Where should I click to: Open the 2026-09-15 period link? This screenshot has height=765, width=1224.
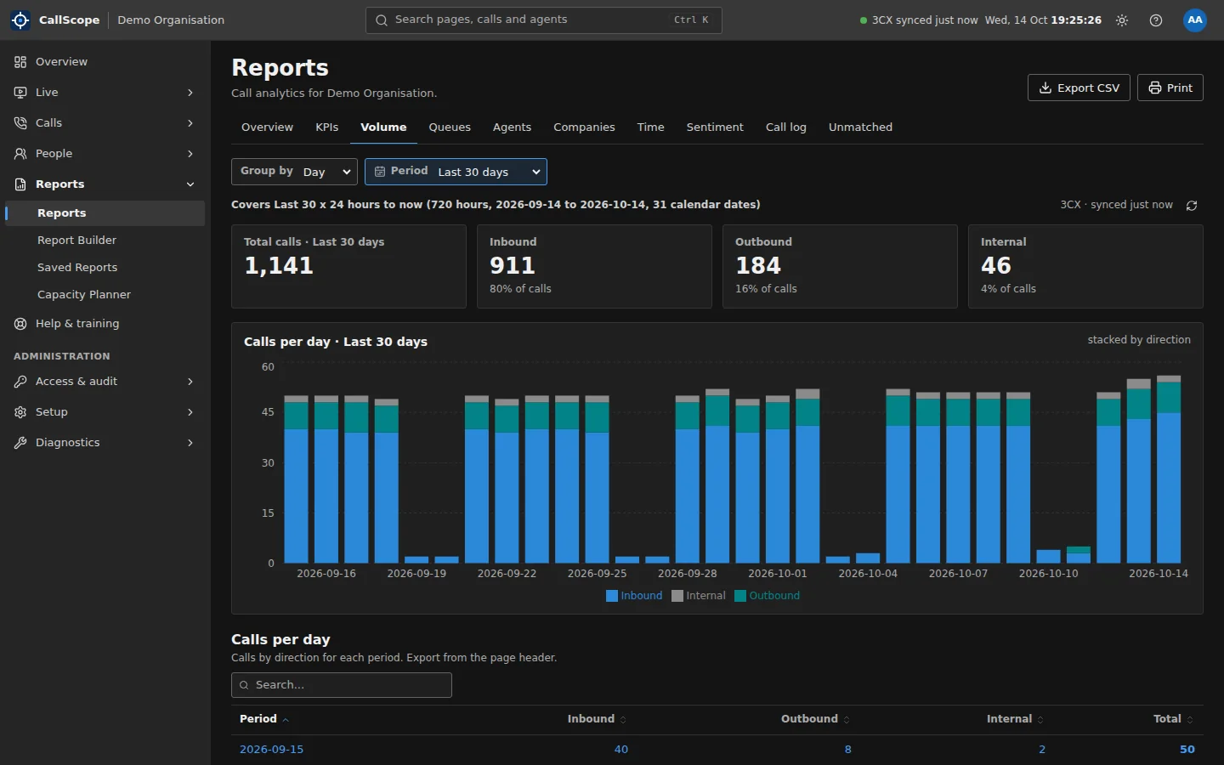click(x=272, y=750)
